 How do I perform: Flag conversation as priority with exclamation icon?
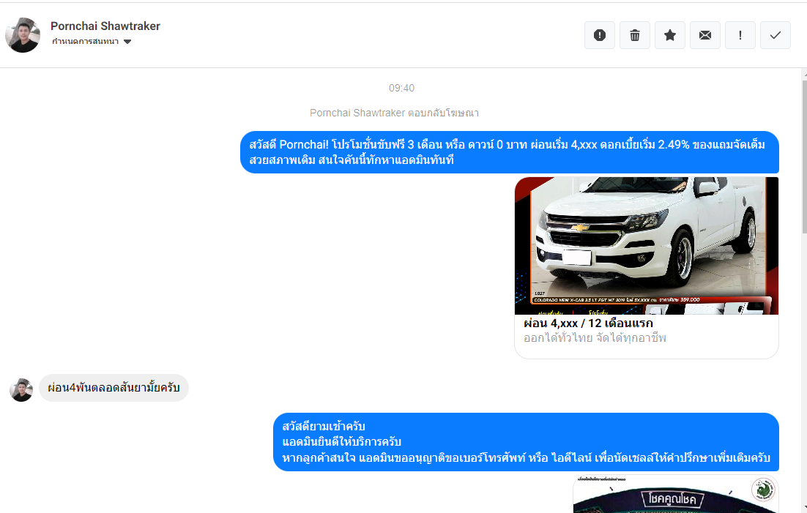click(740, 35)
